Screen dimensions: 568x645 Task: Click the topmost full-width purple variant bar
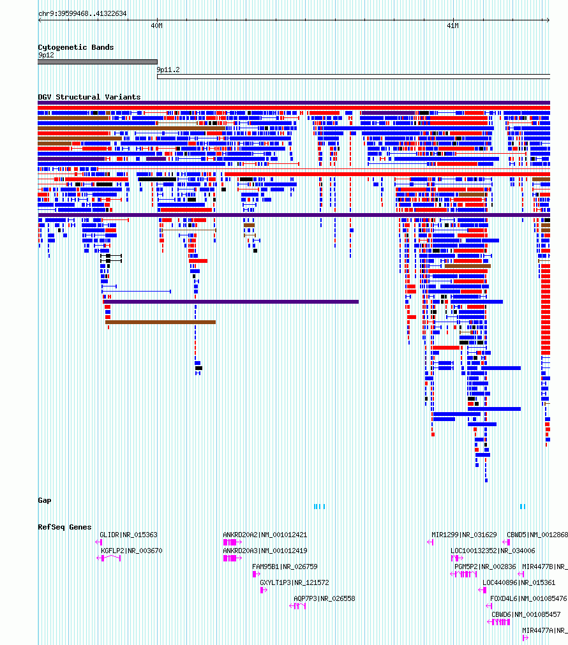coord(294,103)
